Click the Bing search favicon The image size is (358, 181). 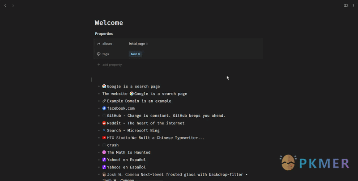(x=104, y=130)
